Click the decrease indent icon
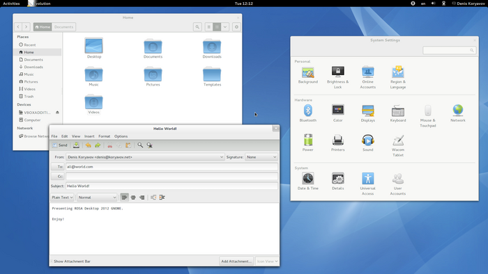 tap(153, 198)
